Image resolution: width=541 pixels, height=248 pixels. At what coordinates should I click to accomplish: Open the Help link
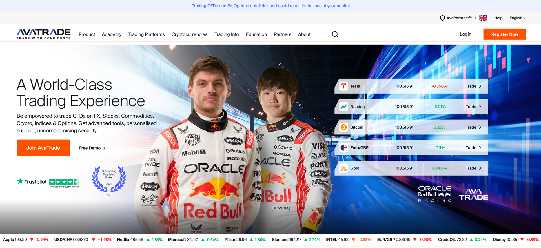[x=498, y=18]
